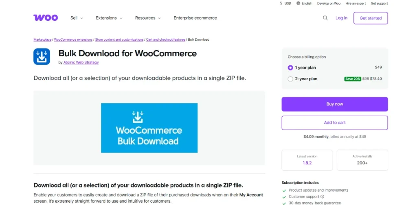
Task: Click the Product updates checkmark icon
Action: (x=284, y=190)
